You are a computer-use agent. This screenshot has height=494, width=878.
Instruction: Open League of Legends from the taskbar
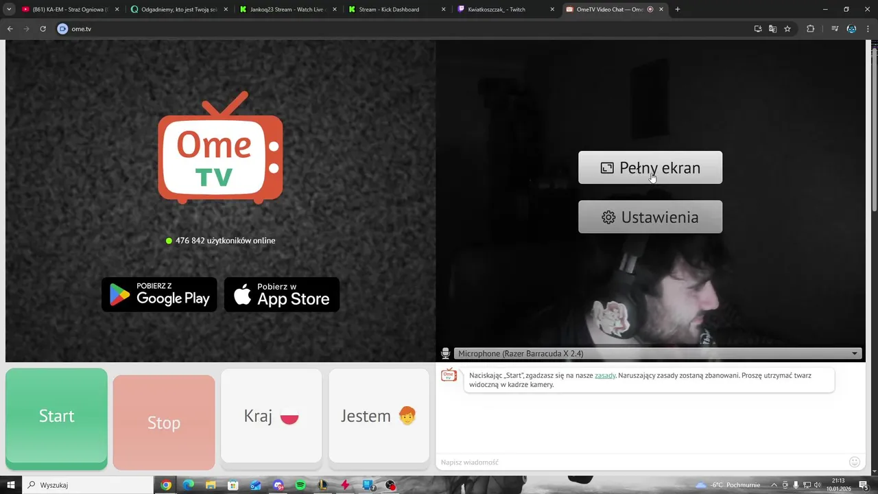coord(322,485)
